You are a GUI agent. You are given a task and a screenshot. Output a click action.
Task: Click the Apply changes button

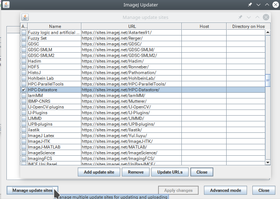pyautogui.click(x=178, y=190)
